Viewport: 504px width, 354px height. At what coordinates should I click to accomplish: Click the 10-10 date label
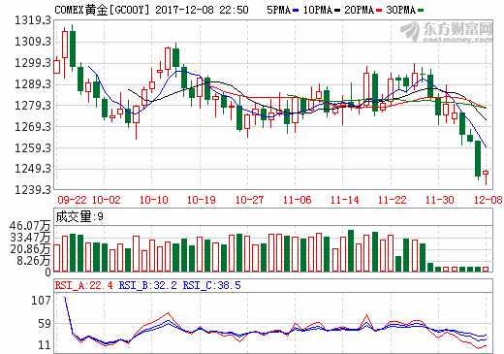pos(154,200)
